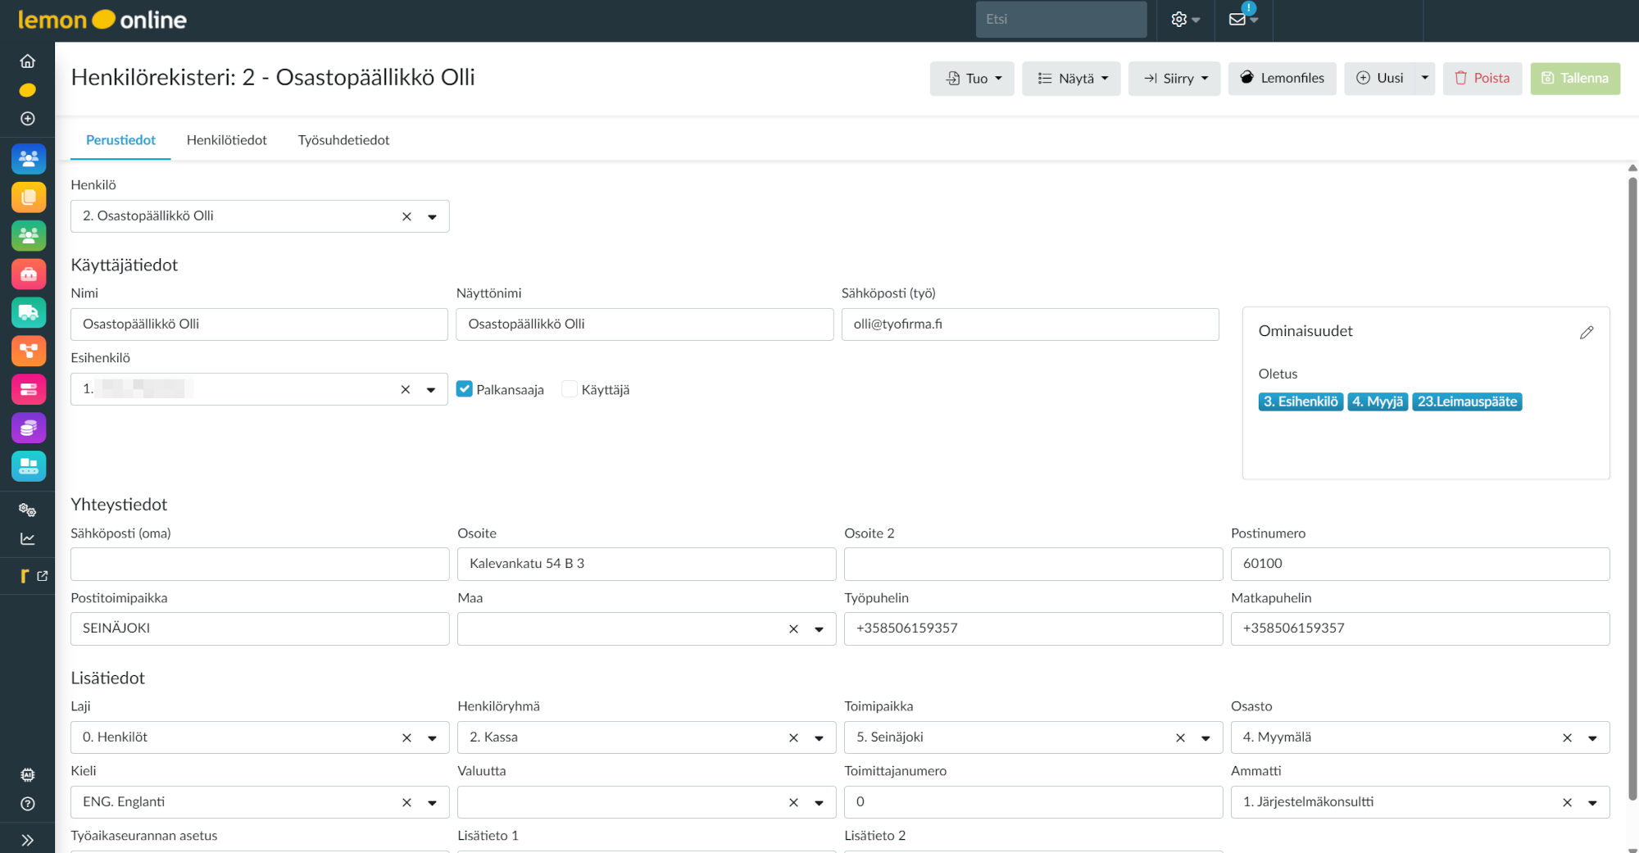Click the red briefcase module icon
The height and width of the screenshot is (853, 1639).
pos(29,275)
